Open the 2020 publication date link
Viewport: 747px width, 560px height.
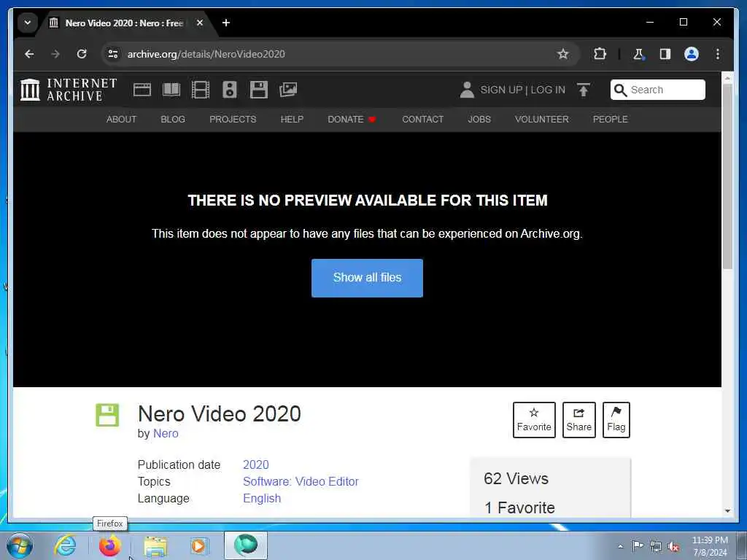tap(256, 464)
